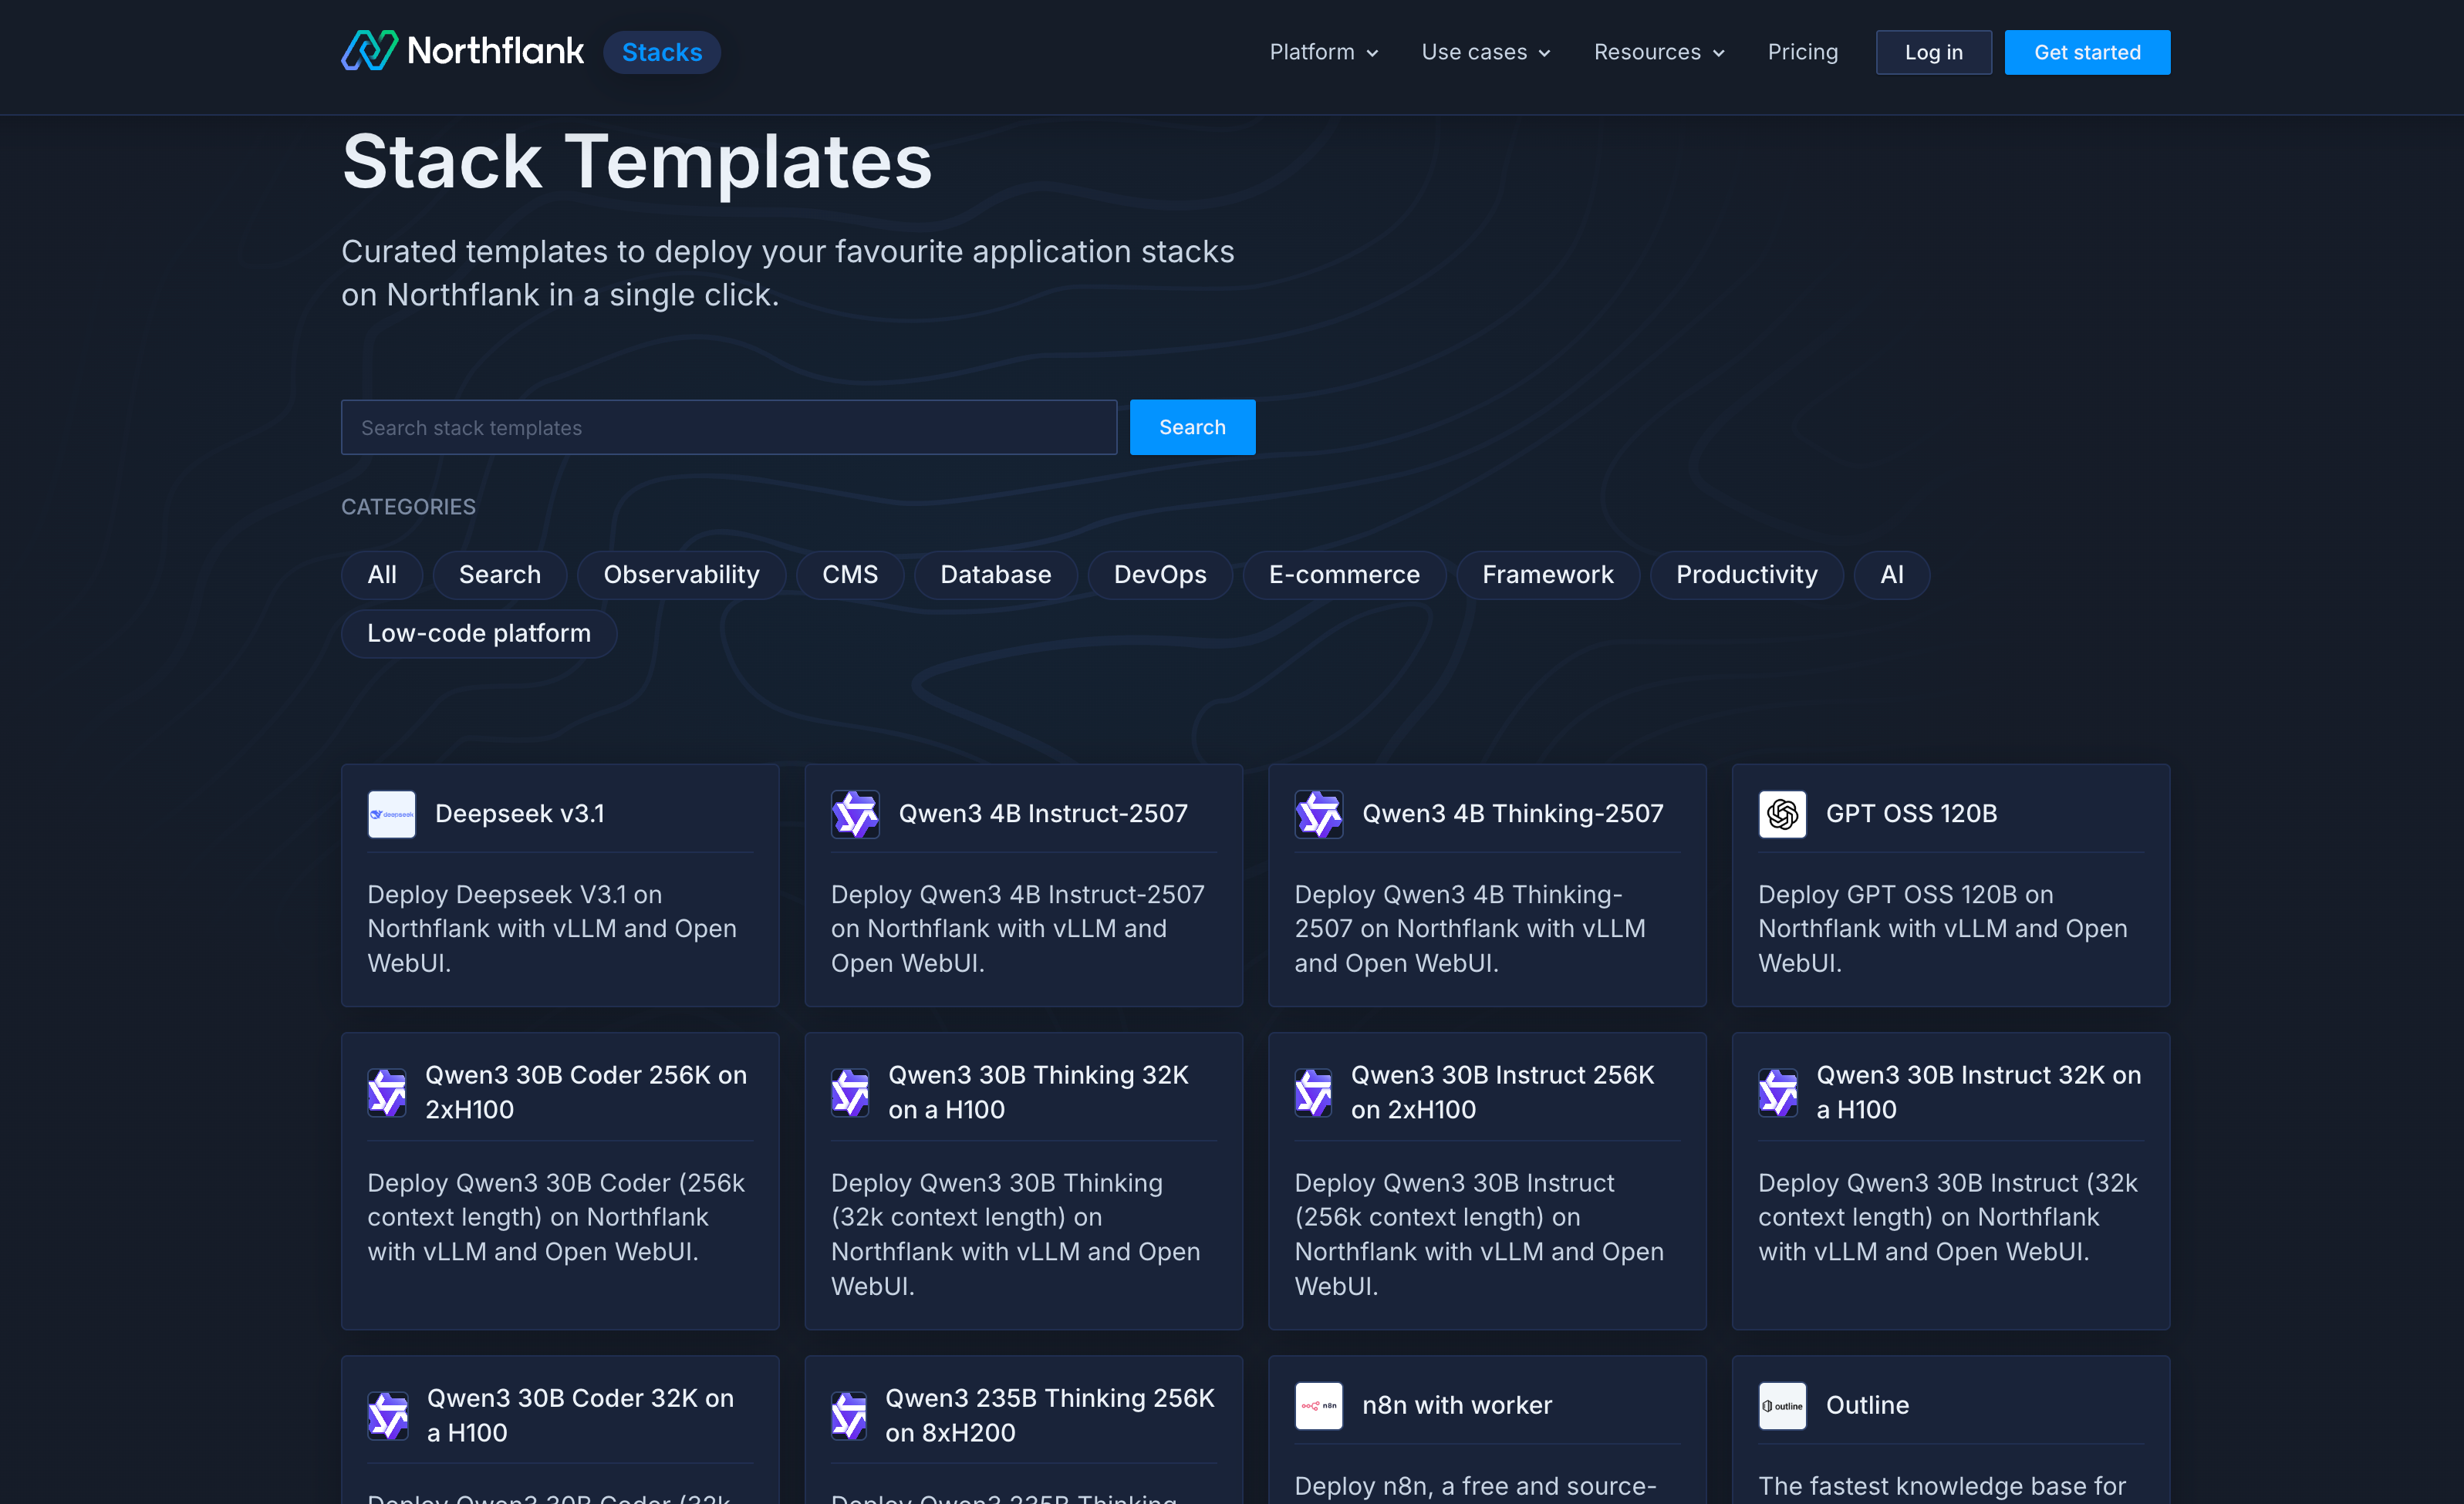Image resolution: width=2464 pixels, height=1504 pixels.
Task: Click the Qwen3 30B Thinking 32K icon
Action: [x=850, y=1092]
